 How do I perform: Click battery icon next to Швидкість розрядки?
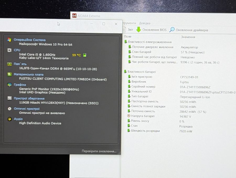coord(129,131)
